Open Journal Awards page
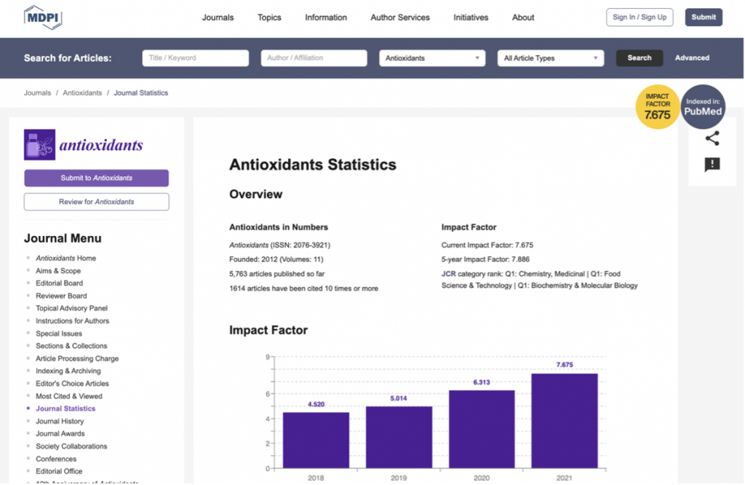The image size is (745, 485). (x=60, y=433)
